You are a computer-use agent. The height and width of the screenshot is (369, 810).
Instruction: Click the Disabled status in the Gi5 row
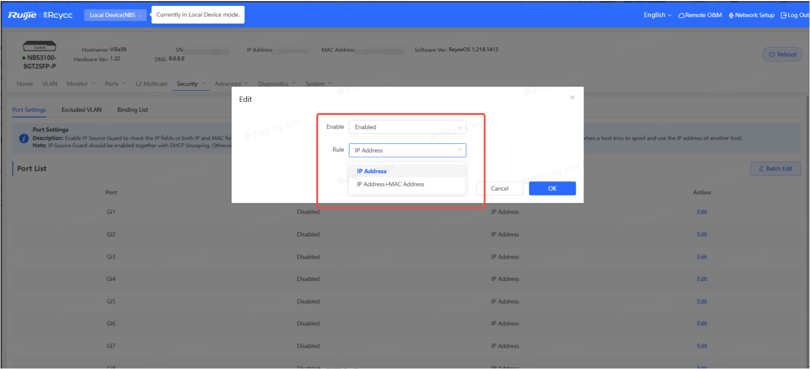pos(308,301)
